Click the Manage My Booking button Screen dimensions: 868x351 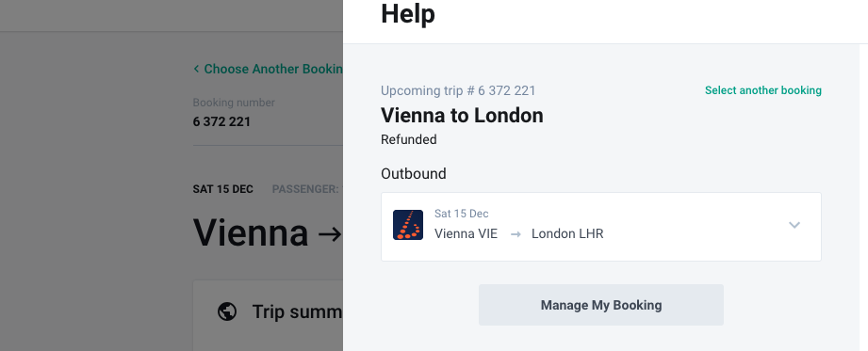click(x=600, y=305)
